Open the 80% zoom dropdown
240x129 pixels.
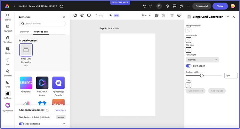pos(146,15)
